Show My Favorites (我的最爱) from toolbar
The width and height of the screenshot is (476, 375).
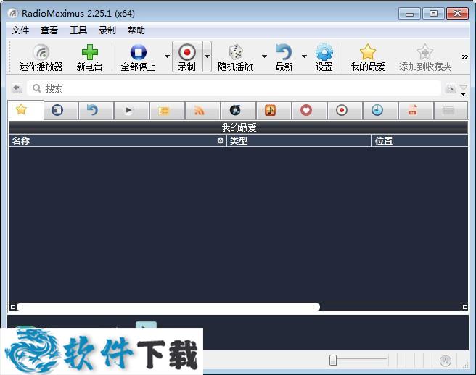[368, 57]
